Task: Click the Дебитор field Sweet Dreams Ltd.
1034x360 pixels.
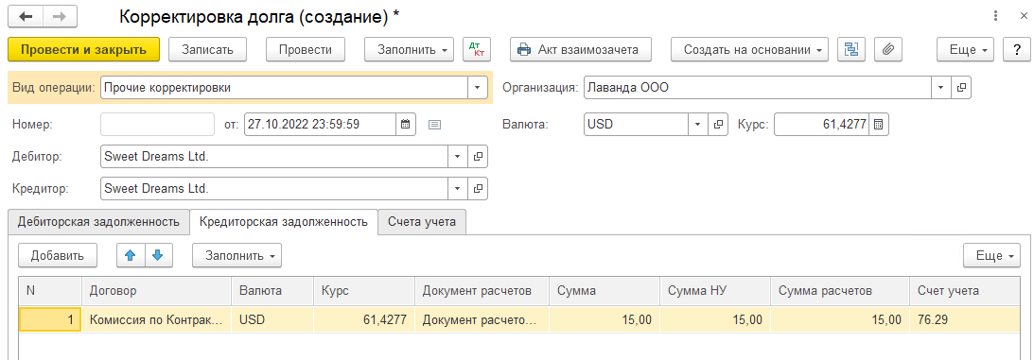Action: (274, 157)
